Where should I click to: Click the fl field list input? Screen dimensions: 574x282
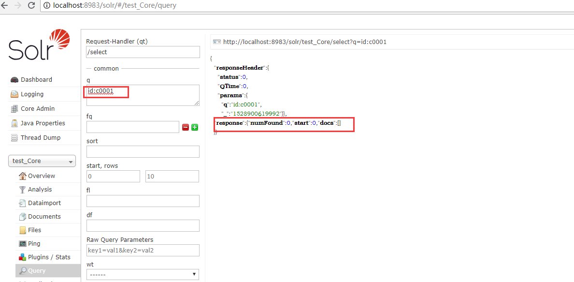coord(143,201)
